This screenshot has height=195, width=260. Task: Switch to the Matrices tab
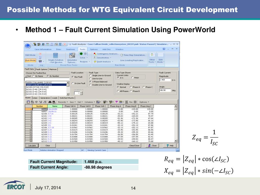[53, 69]
